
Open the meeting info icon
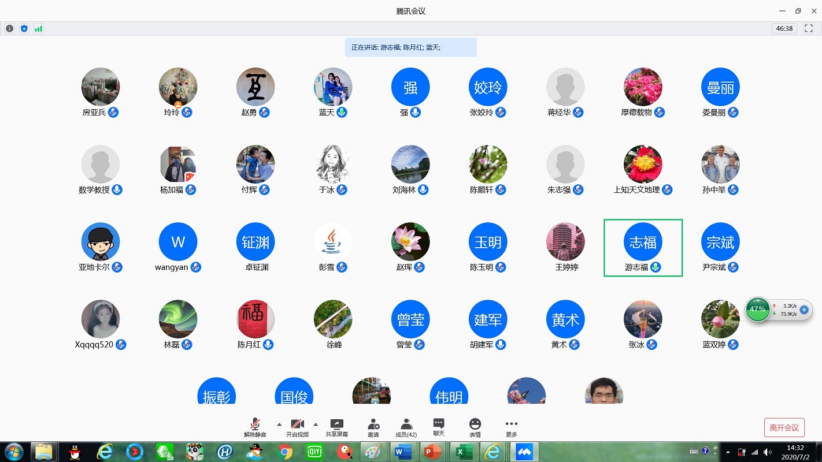pos(10,28)
